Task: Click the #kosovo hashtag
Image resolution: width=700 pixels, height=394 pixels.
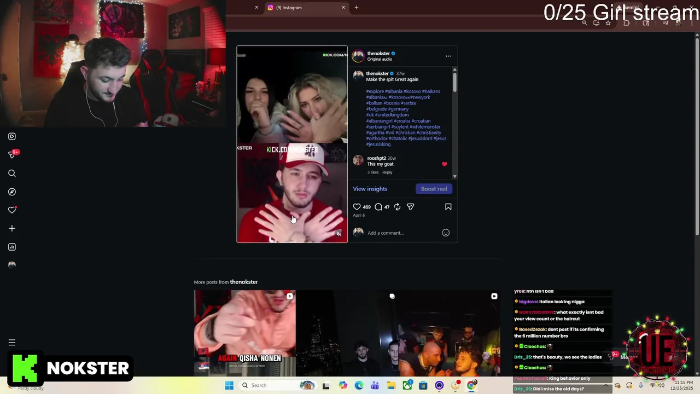Action: pos(412,91)
